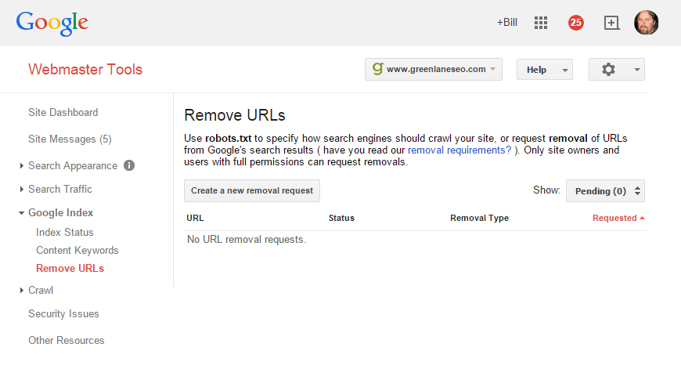The image size is (681, 380).
Task: Click the share plus box icon
Action: [x=611, y=23]
